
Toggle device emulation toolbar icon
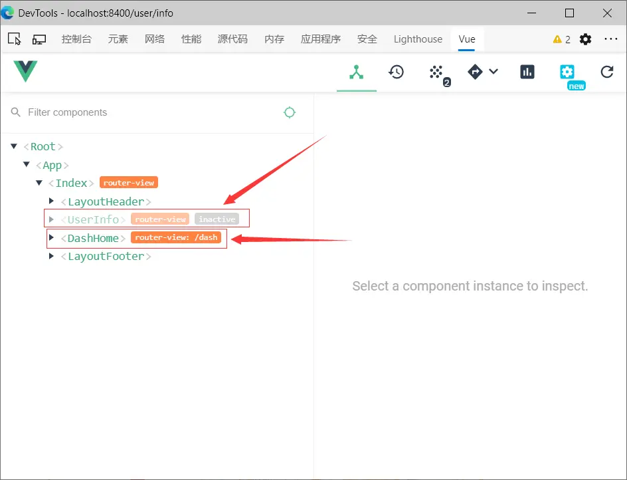pos(39,39)
